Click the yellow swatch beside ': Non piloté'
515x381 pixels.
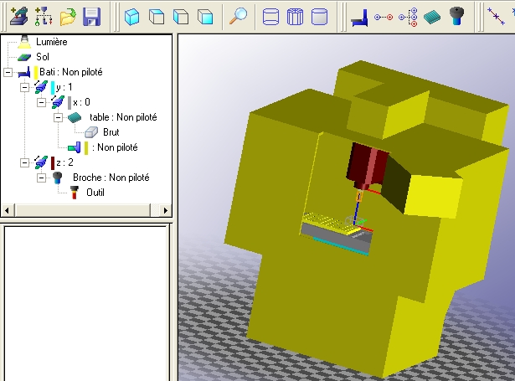tap(86, 148)
